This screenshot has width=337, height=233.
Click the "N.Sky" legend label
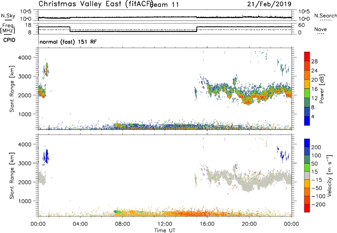tap(8, 16)
